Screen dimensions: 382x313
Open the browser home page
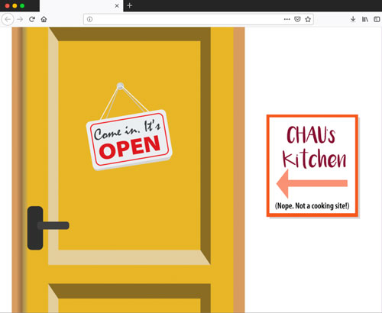point(44,19)
